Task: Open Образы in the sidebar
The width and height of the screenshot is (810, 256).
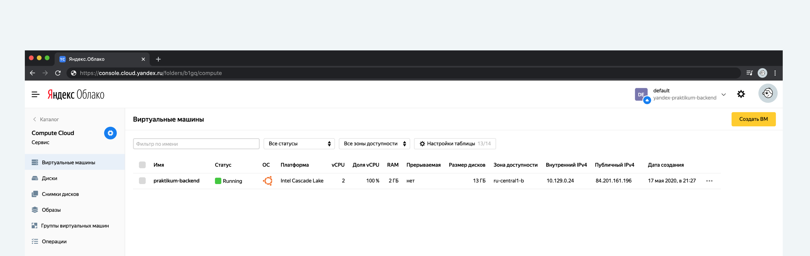Action: [75, 210]
